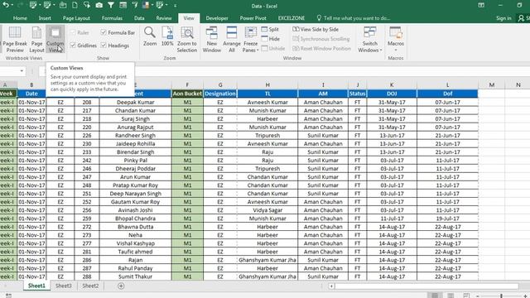
Task: Click the DOJ column header cell
Action: tap(392, 94)
